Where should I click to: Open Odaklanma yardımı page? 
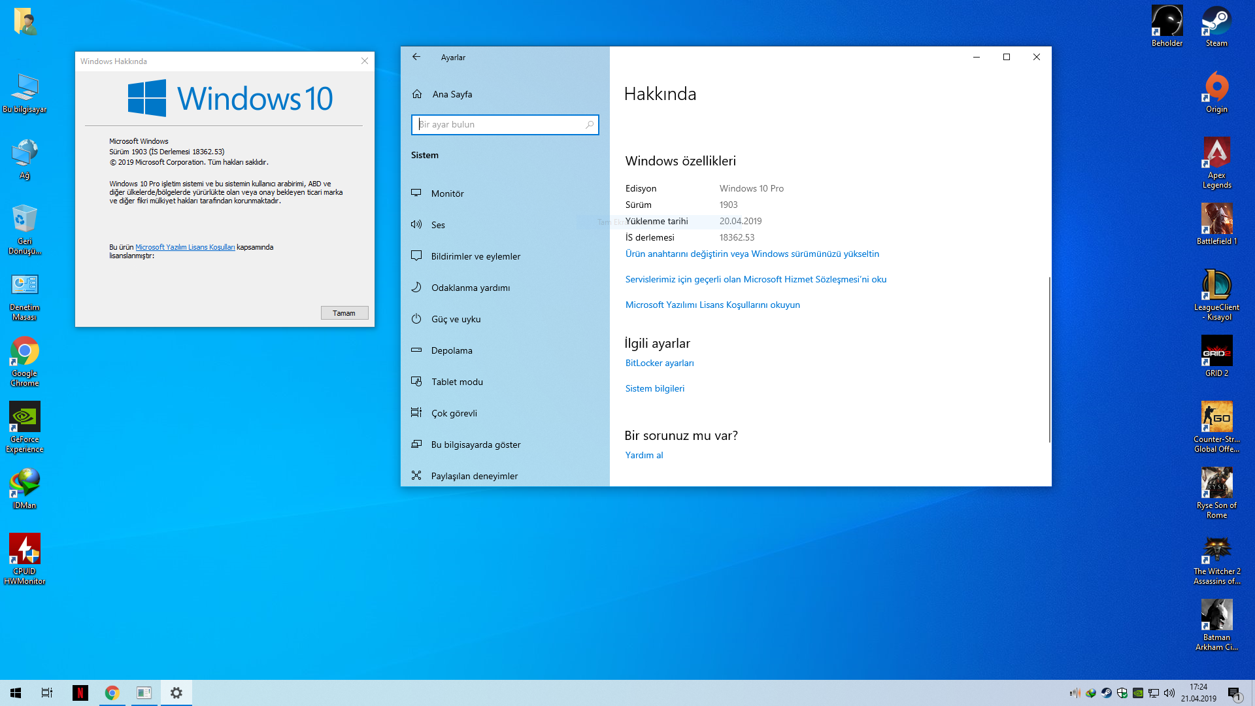(505, 288)
